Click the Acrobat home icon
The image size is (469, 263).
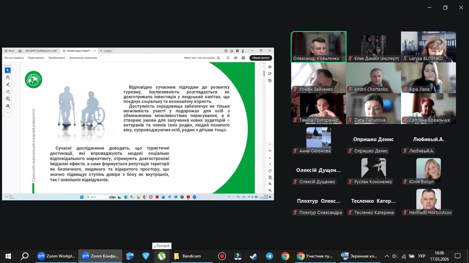pos(20,51)
